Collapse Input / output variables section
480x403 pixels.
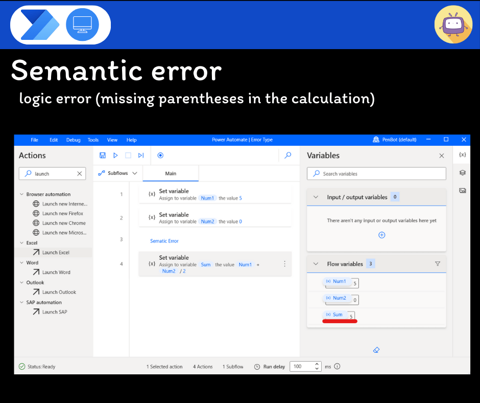coord(316,197)
